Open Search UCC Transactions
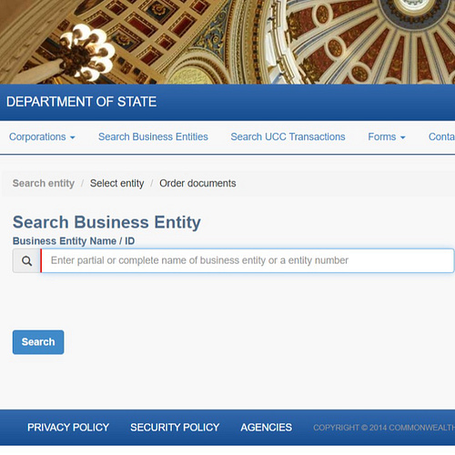Screen dimensions: 455x455 point(288,136)
